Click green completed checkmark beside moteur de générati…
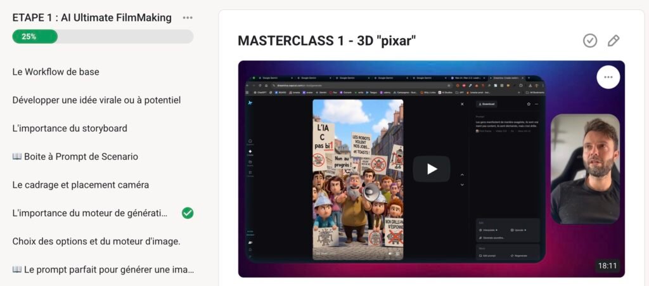Image resolution: width=649 pixels, height=286 pixels. tap(188, 213)
